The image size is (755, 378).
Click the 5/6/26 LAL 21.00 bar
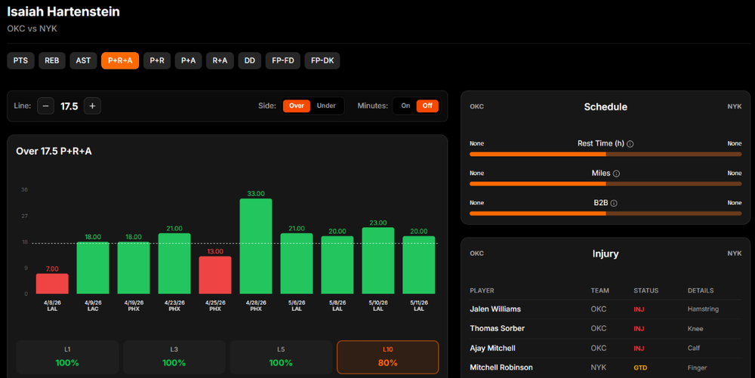297,263
